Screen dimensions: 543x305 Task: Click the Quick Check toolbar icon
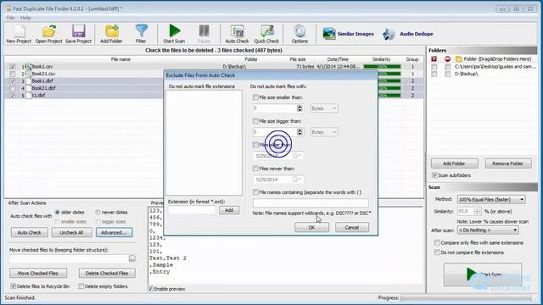pyautogui.click(x=266, y=34)
